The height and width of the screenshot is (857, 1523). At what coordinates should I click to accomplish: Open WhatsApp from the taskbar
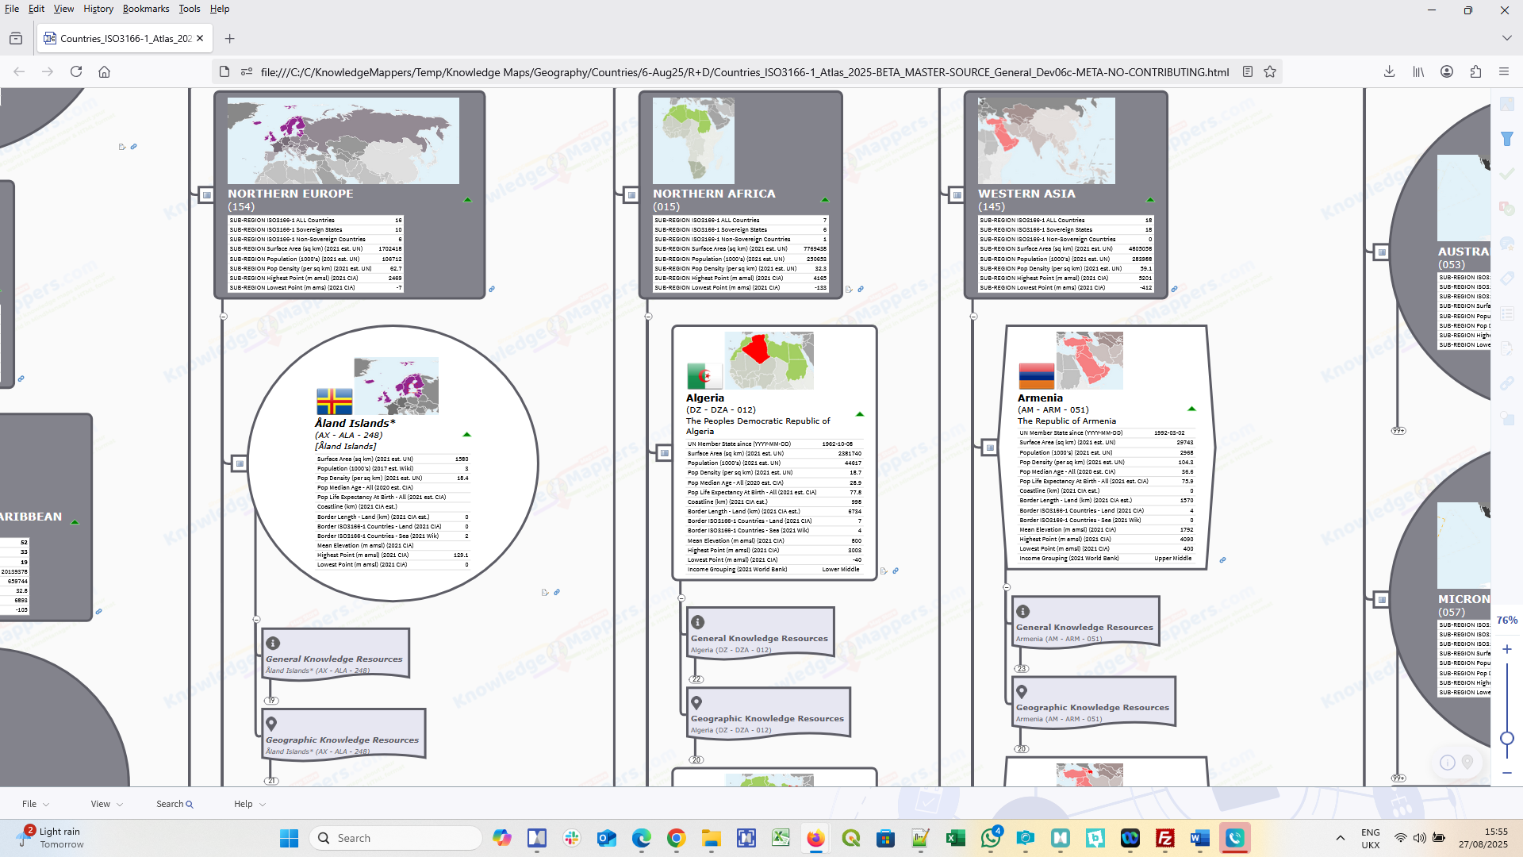991,838
